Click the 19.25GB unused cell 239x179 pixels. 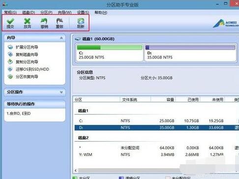(216, 121)
